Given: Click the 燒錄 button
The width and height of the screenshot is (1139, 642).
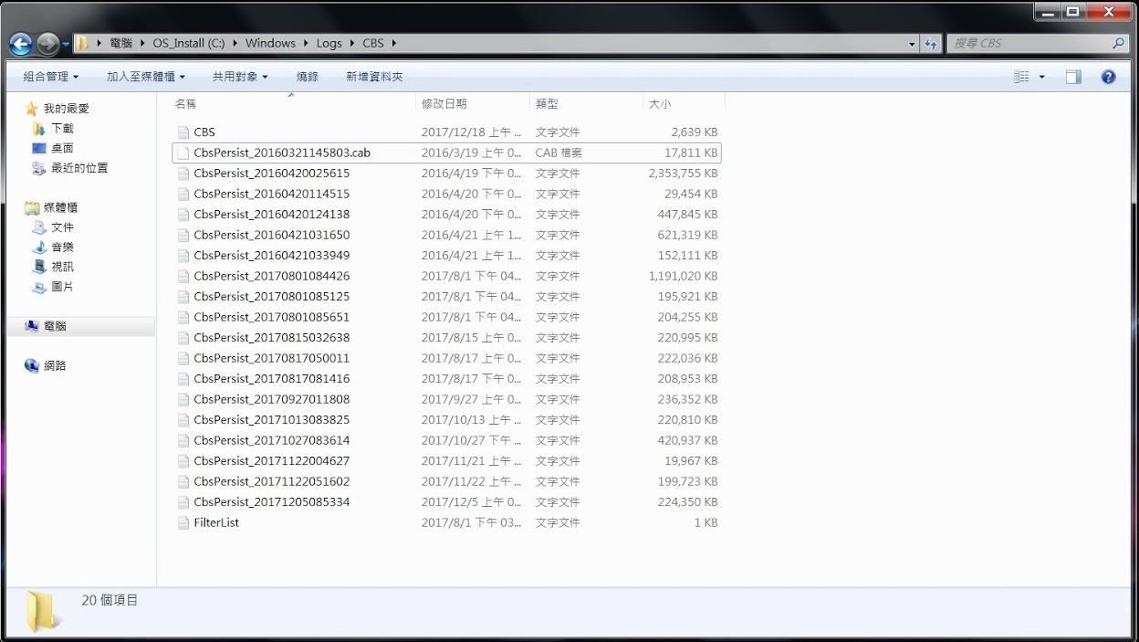Looking at the screenshot, I should [307, 76].
